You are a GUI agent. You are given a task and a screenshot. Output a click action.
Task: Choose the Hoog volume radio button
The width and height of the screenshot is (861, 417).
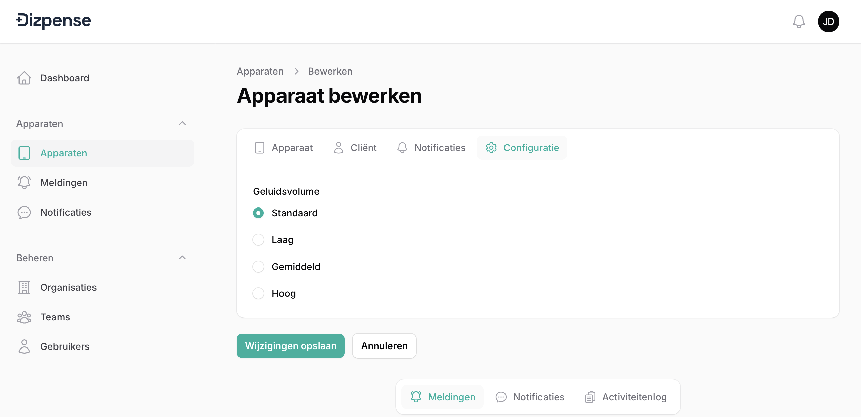[258, 293]
